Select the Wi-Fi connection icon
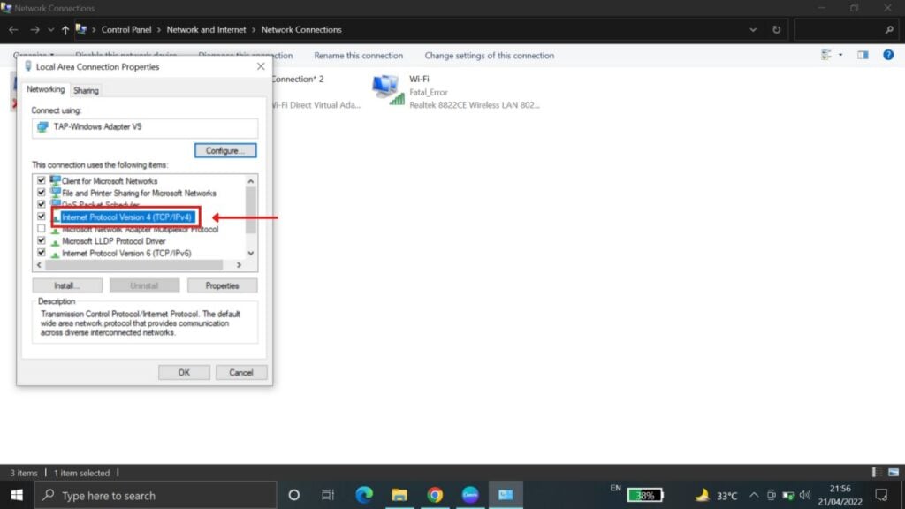Screen dimensions: 905x509 [x=387, y=90]
